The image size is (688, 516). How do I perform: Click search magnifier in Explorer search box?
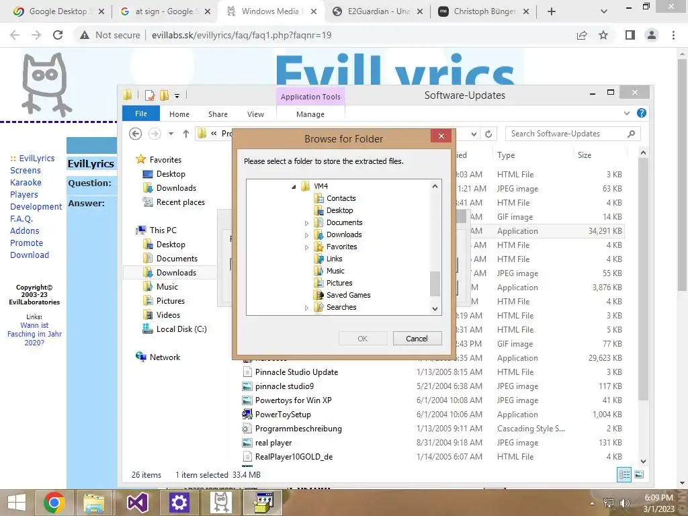[631, 134]
